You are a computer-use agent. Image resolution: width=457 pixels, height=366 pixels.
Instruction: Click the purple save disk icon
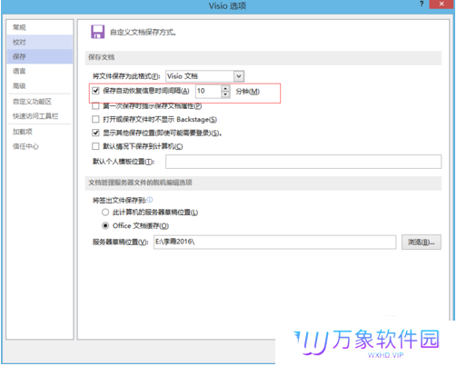tap(97, 32)
